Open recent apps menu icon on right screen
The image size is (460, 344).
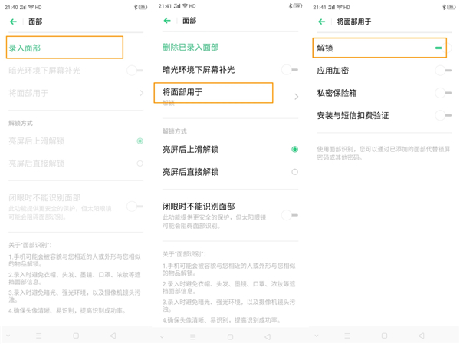tap(347, 336)
